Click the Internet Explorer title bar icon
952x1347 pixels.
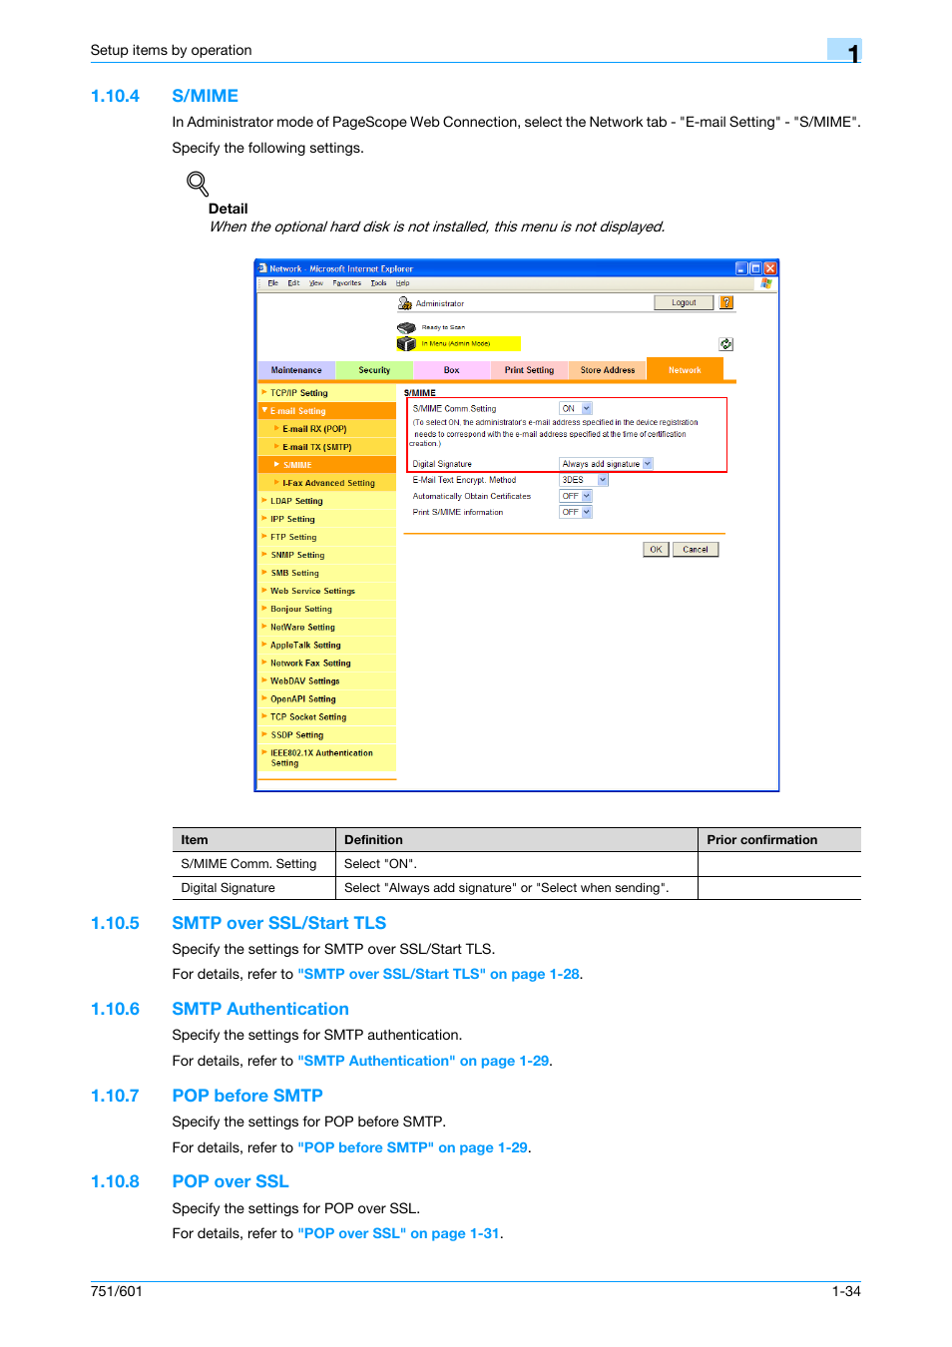pyautogui.click(x=262, y=268)
